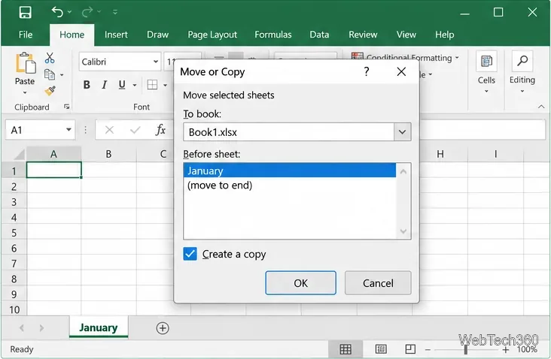The width and height of the screenshot is (551, 359).
Task: Open the View tab
Action: (406, 35)
